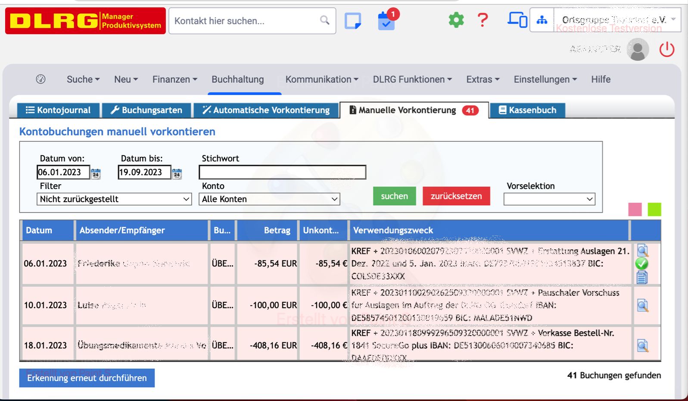
Task: Click the Datum bis date field
Action: tap(144, 172)
